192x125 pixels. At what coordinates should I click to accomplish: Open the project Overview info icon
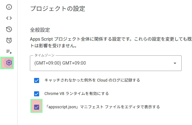pos(9,7)
